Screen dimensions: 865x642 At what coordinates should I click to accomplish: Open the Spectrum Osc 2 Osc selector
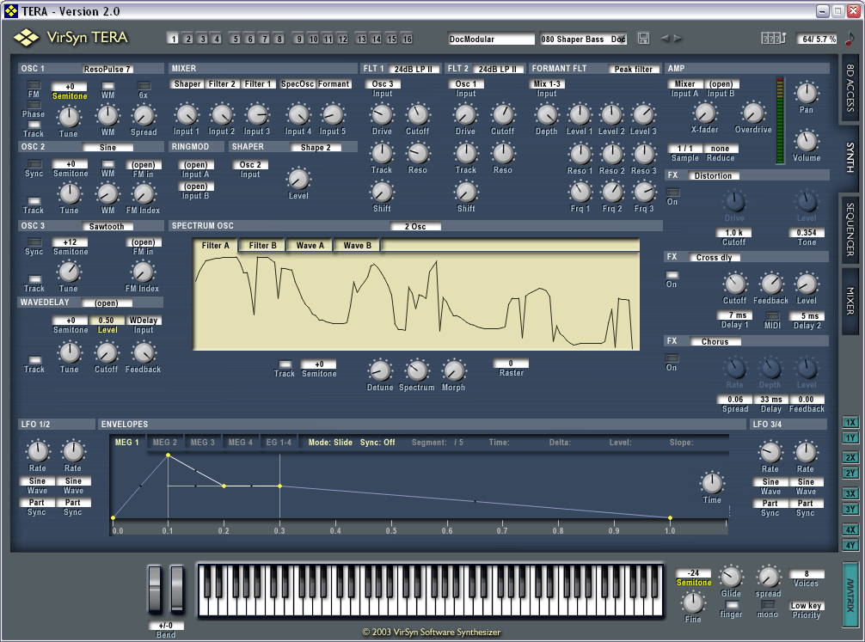414,226
